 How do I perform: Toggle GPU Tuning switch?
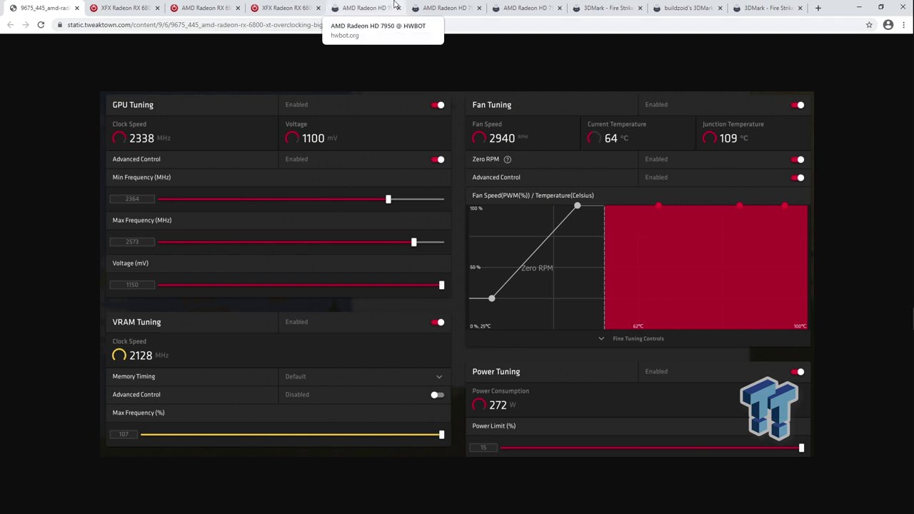[x=438, y=105]
